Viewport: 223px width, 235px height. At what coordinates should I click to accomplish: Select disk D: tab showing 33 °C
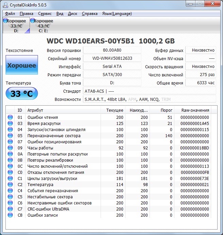pyautogui.click(x=16, y=26)
